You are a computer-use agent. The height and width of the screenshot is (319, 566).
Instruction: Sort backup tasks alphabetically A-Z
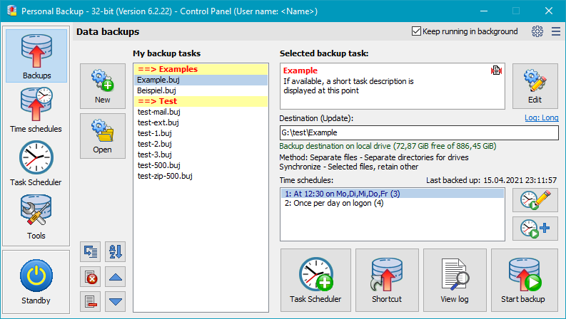pos(116,251)
